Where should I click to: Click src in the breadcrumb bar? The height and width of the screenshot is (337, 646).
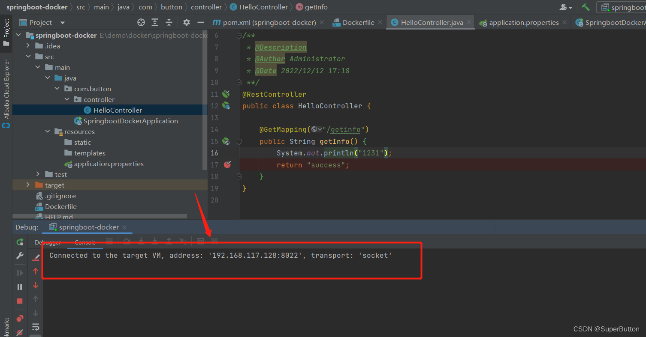tap(81, 7)
